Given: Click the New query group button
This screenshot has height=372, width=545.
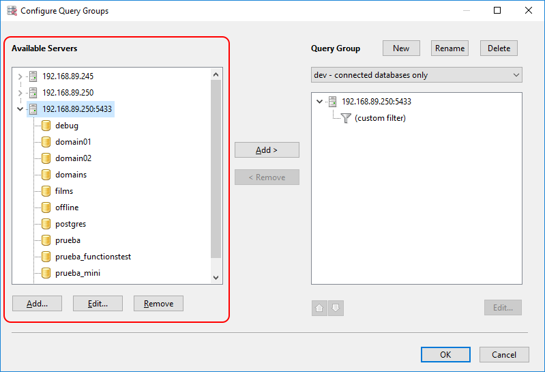Looking at the screenshot, I should [401, 48].
